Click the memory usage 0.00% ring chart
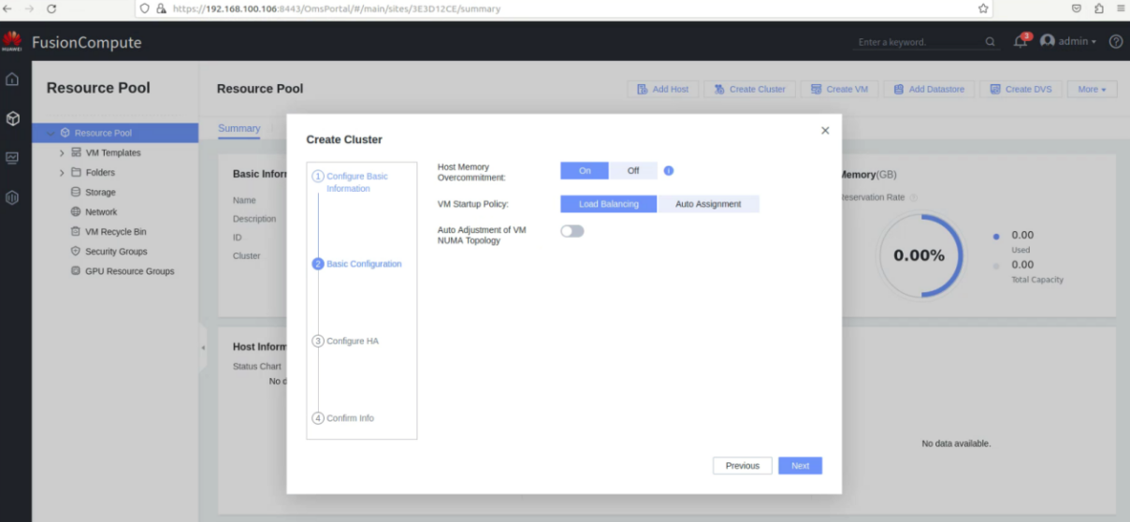 point(920,255)
